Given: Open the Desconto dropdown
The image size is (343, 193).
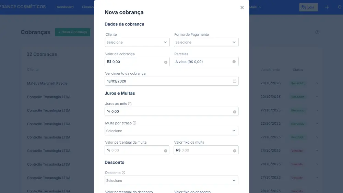Looking at the screenshot, I should tap(171, 181).
